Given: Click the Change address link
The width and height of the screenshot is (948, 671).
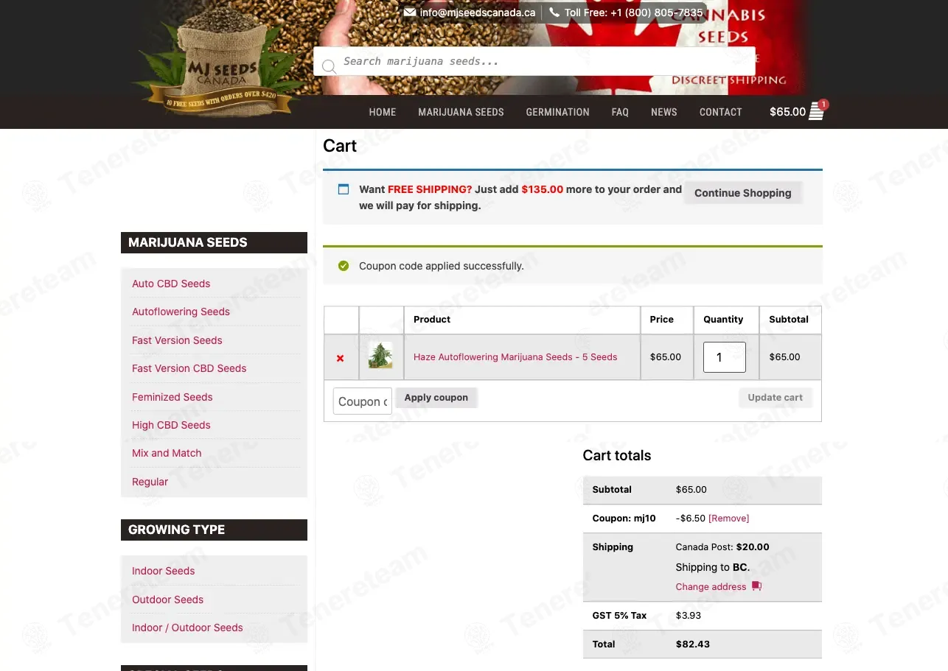Looking at the screenshot, I should click(711, 587).
